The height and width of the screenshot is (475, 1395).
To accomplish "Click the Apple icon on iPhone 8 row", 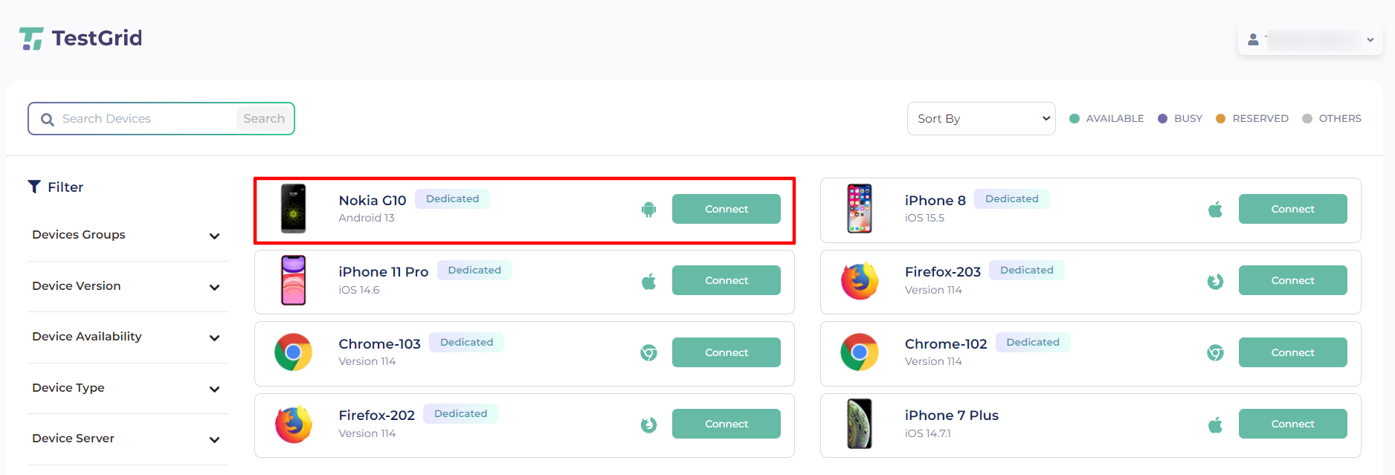I will [x=1215, y=210].
